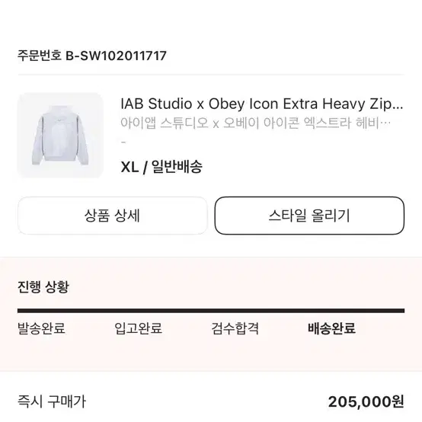Click the 진행 상황 section heading
The image size is (422, 422).
(x=43, y=287)
